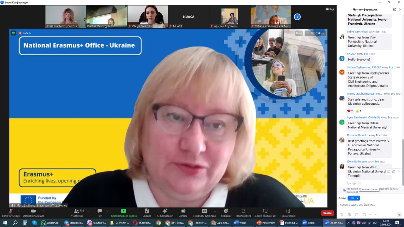The width and height of the screenshot is (404, 227).
Task: Open the Вид view menu
Action: pyautogui.click(x=330, y=9)
